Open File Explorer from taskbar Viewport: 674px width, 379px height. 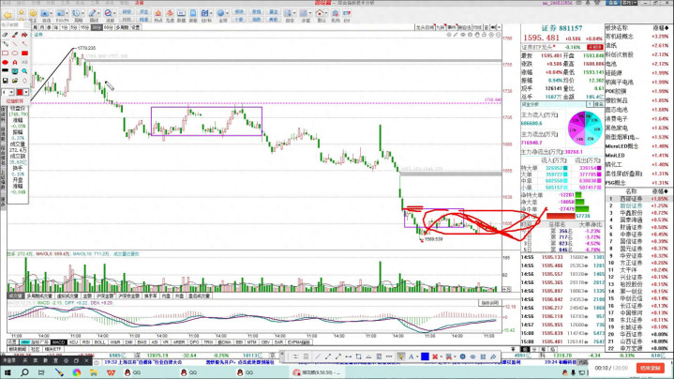(x=94, y=372)
